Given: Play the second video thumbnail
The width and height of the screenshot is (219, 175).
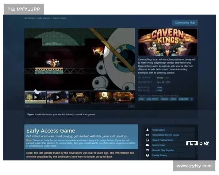Looking at the screenshot, I should [x=58, y=97].
